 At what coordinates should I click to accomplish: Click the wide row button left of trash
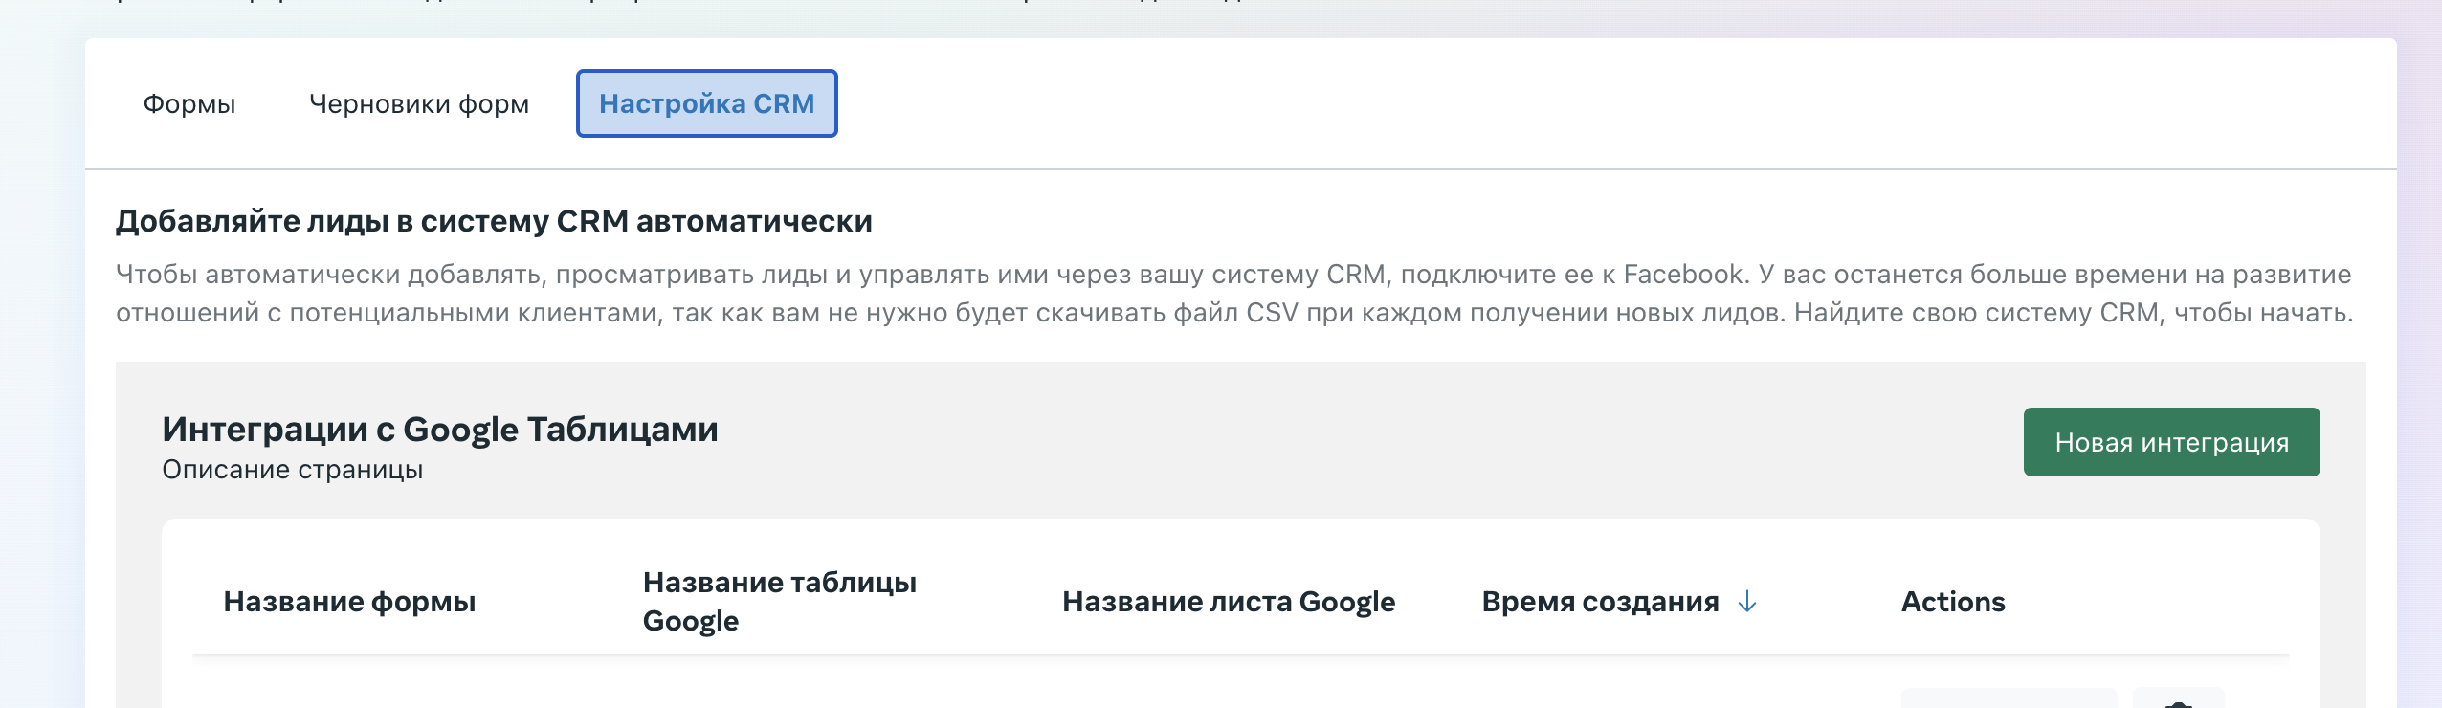[x=2009, y=699]
